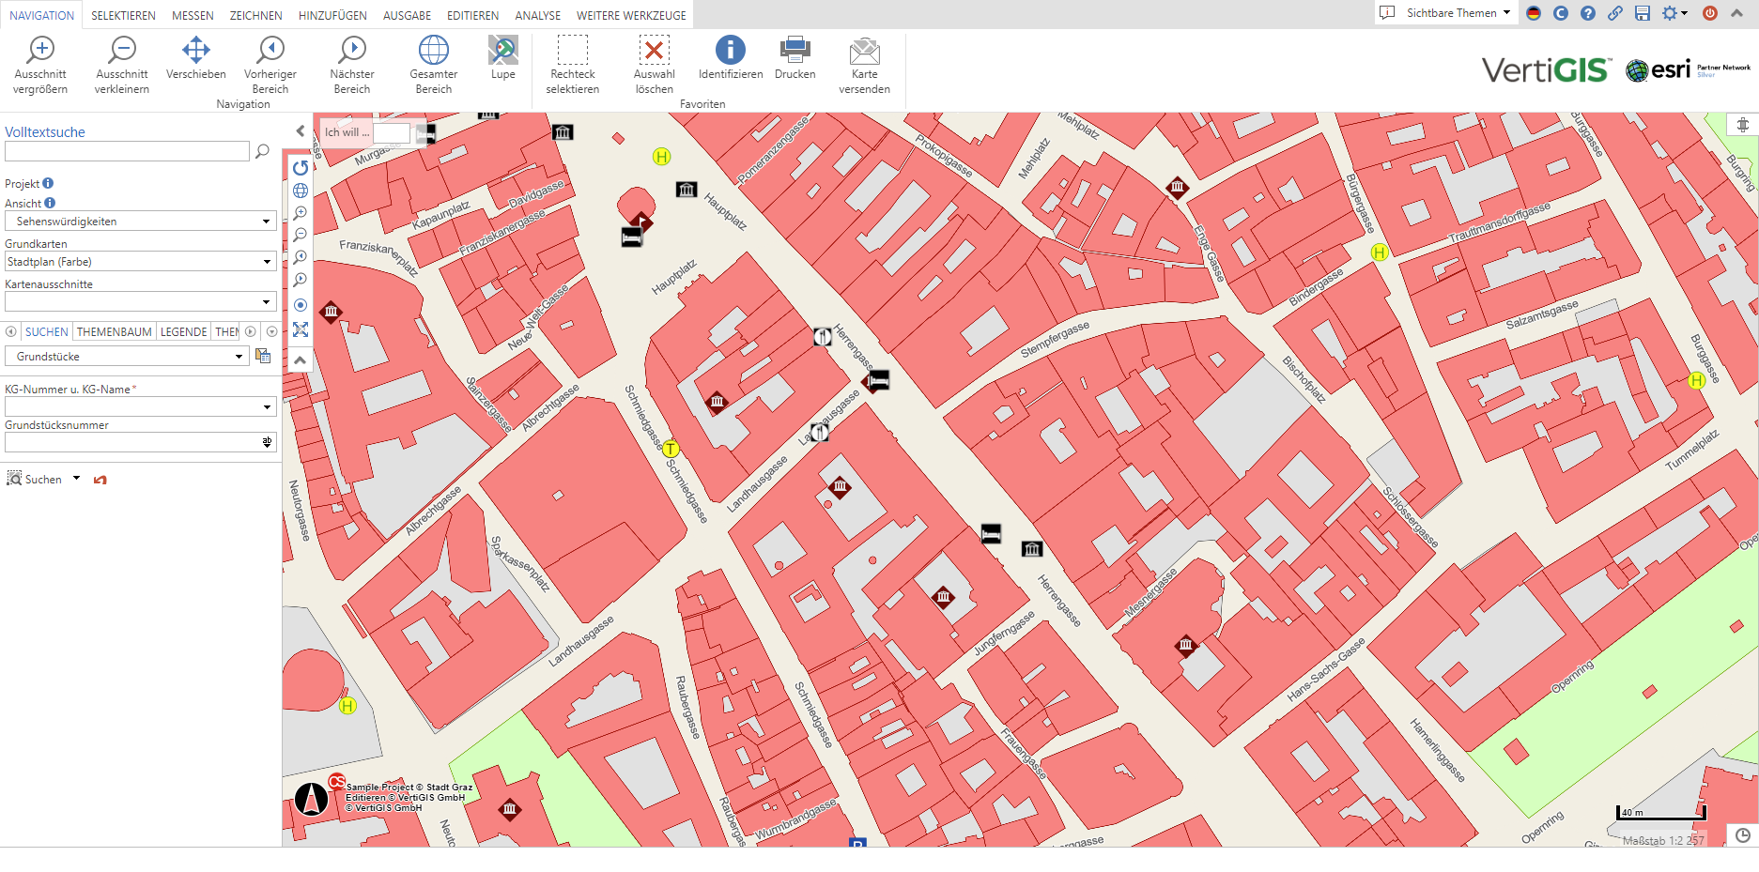Collapse the left sidebar panel arrow
The width and height of the screenshot is (1759, 872).
pyautogui.click(x=301, y=131)
